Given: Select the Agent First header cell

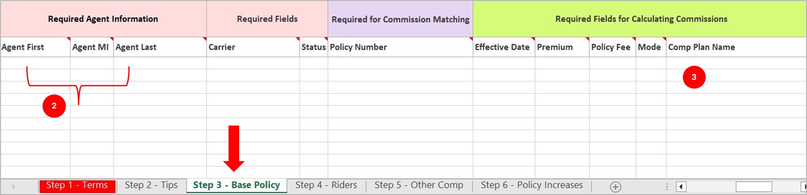Looking at the screenshot, I should pos(35,47).
